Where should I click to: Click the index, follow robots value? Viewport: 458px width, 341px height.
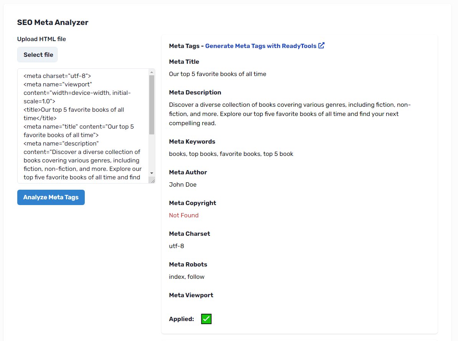pyautogui.click(x=187, y=276)
